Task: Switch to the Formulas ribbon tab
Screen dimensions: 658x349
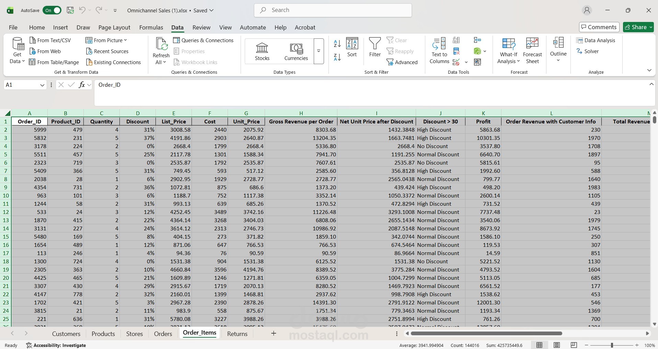Action: click(151, 27)
